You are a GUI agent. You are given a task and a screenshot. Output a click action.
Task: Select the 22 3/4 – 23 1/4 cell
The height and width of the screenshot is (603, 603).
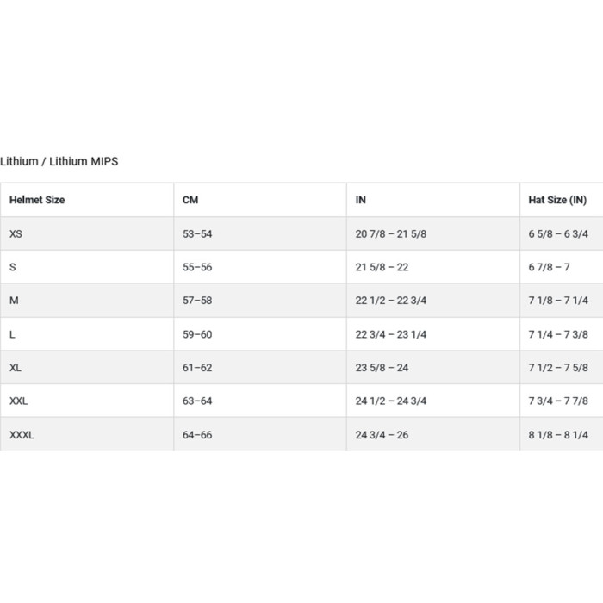click(391, 334)
